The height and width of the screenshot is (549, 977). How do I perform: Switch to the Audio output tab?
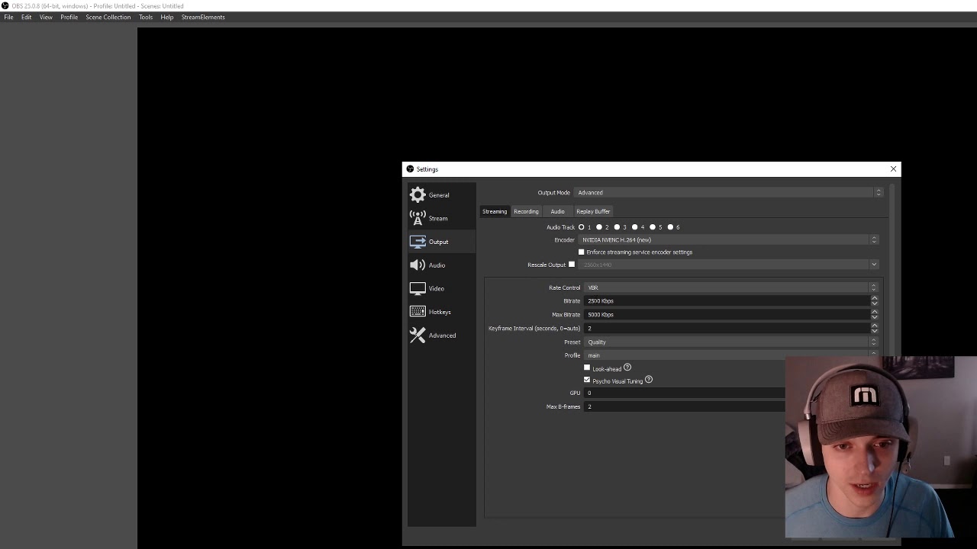(x=557, y=211)
